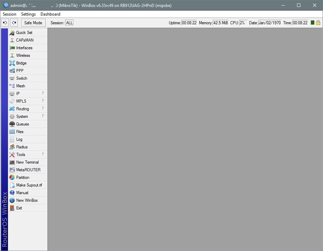
Task: Click the Tools wrench icon
Action: click(x=12, y=155)
